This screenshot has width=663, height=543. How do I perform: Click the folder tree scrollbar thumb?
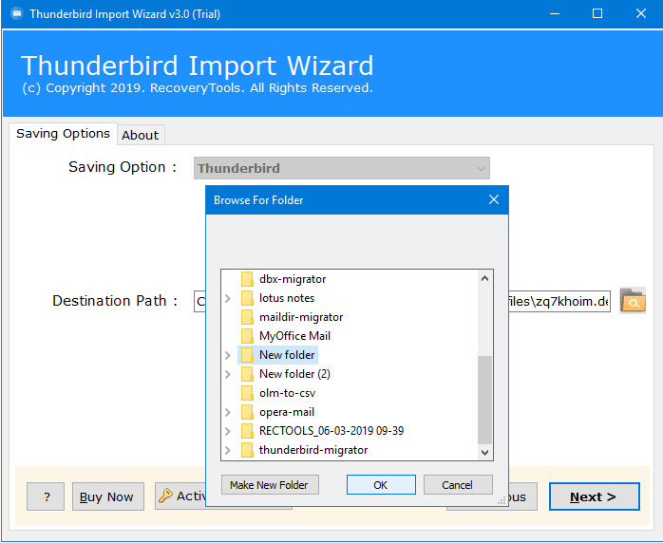click(x=484, y=401)
